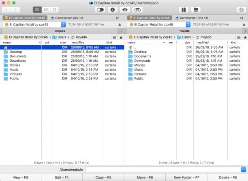This screenshot has width=248, height=181.
Task: Select left pane Commander One 1.6 tab
Action: tap(67, 18)
